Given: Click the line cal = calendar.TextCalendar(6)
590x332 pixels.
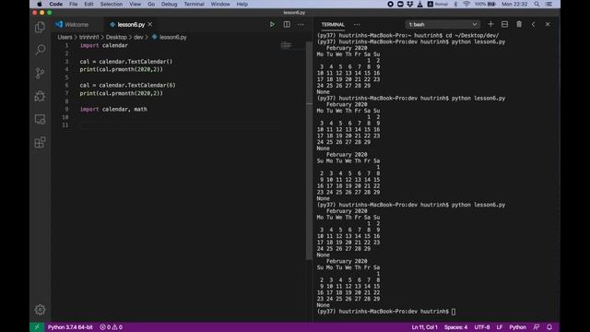Looking at the screenshot, I should coord(127,85).
